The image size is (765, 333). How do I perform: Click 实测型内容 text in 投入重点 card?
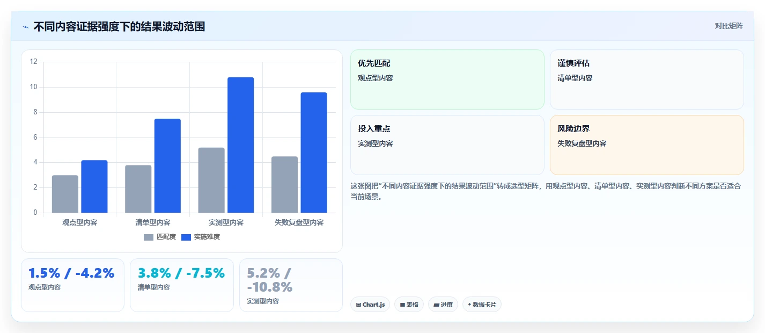376,143
